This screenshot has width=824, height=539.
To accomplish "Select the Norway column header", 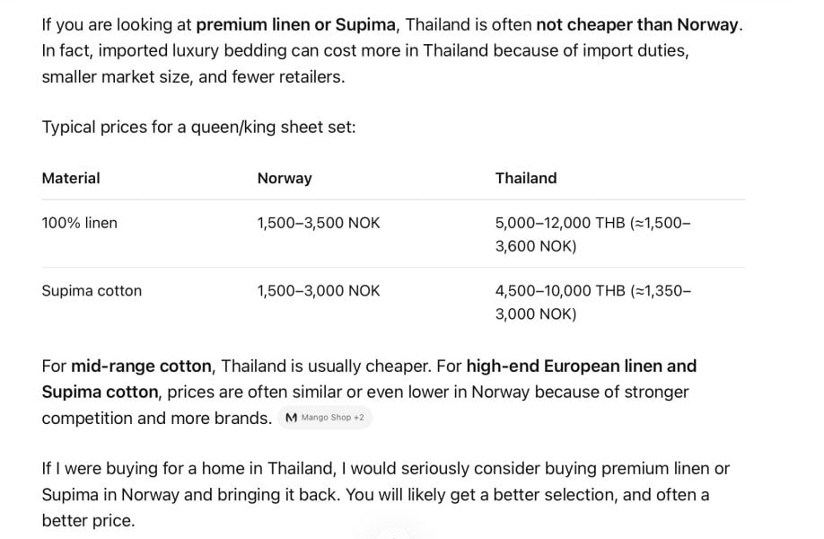I will tap(285, 178).
